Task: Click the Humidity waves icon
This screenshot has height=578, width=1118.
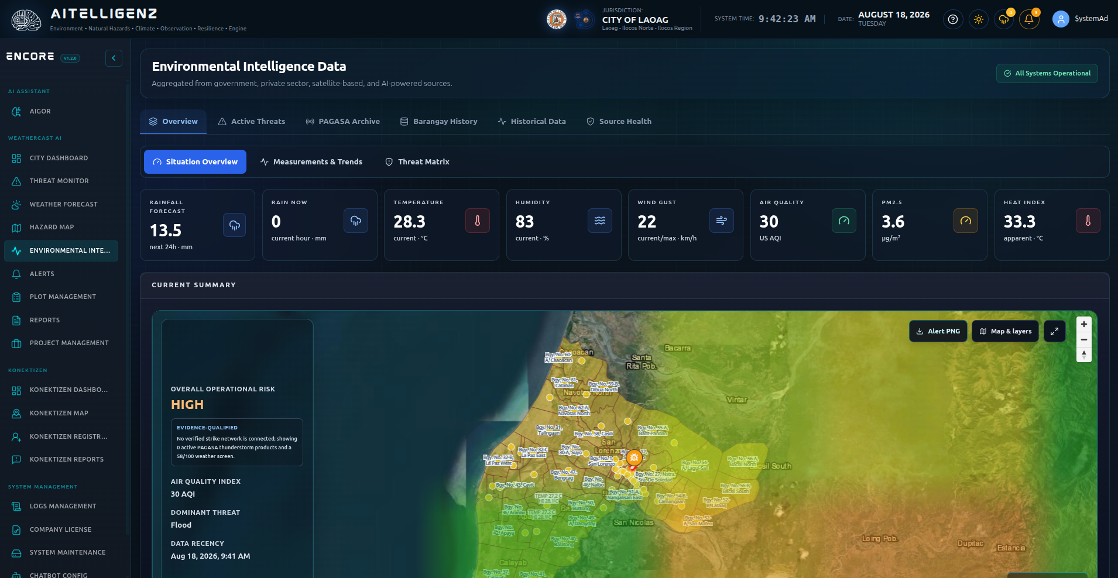Action: (x=600, y=221)
